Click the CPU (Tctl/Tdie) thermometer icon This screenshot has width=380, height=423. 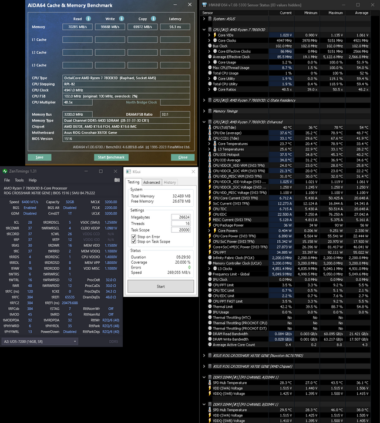[x=210, y=127]
